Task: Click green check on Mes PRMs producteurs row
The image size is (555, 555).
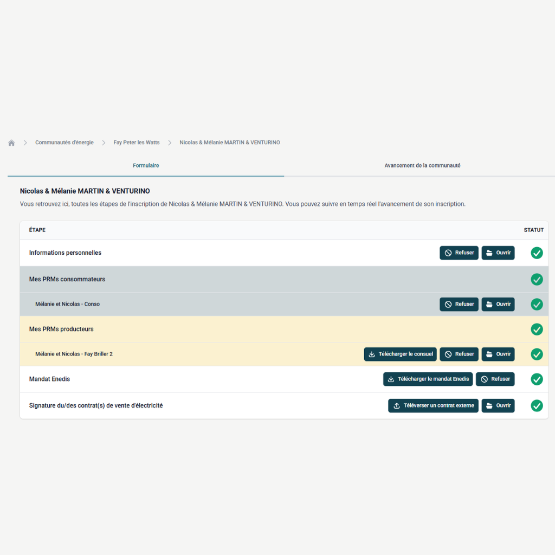Action: pos(537,330)
